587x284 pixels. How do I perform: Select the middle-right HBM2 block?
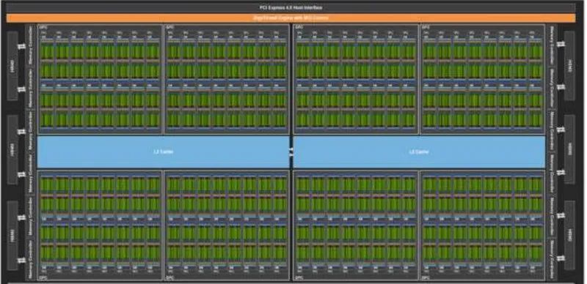[569, 149]
